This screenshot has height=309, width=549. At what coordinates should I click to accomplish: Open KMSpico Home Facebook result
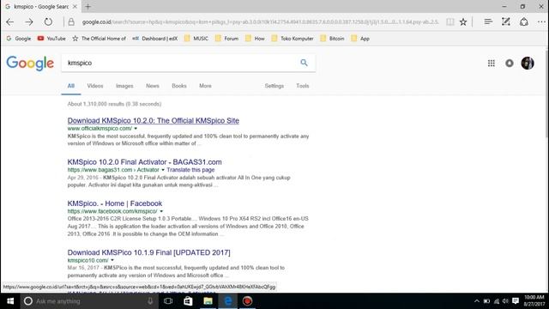pyautogui.click(x=115, y=203)
